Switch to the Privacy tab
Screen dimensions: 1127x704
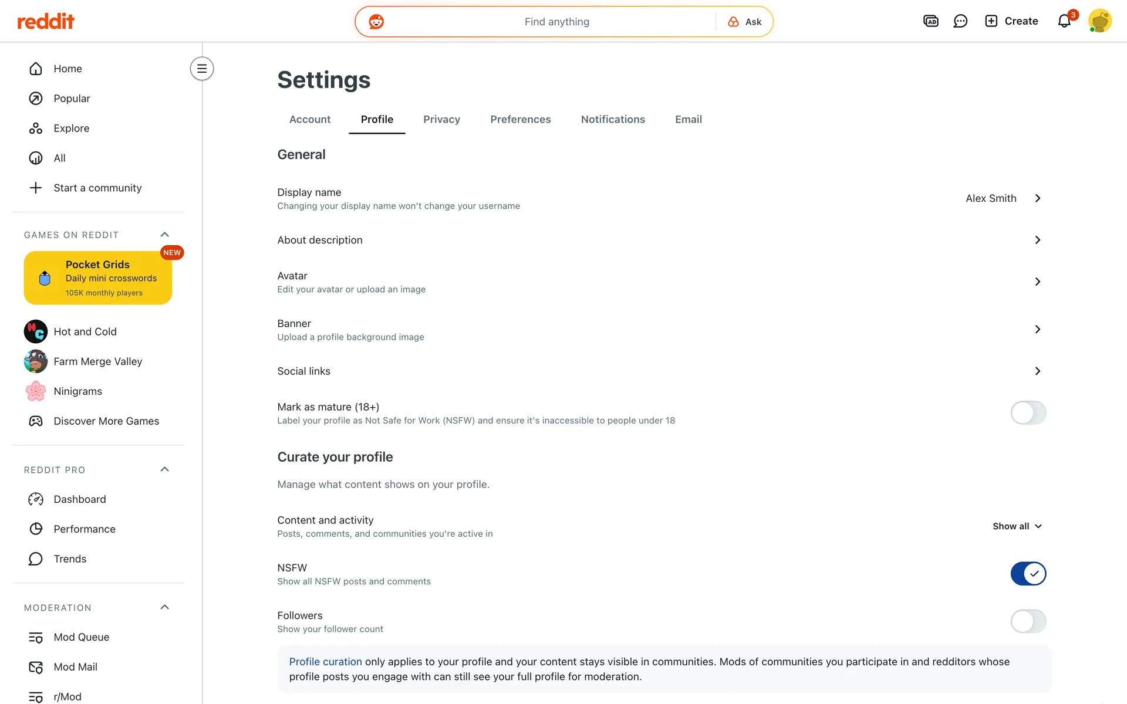click(x=441, y=120)
